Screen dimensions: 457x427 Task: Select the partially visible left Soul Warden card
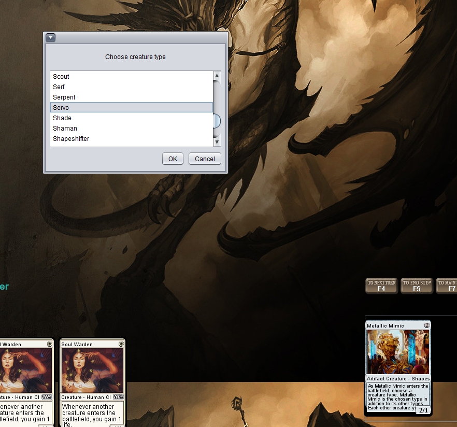(x=26, y=383)
